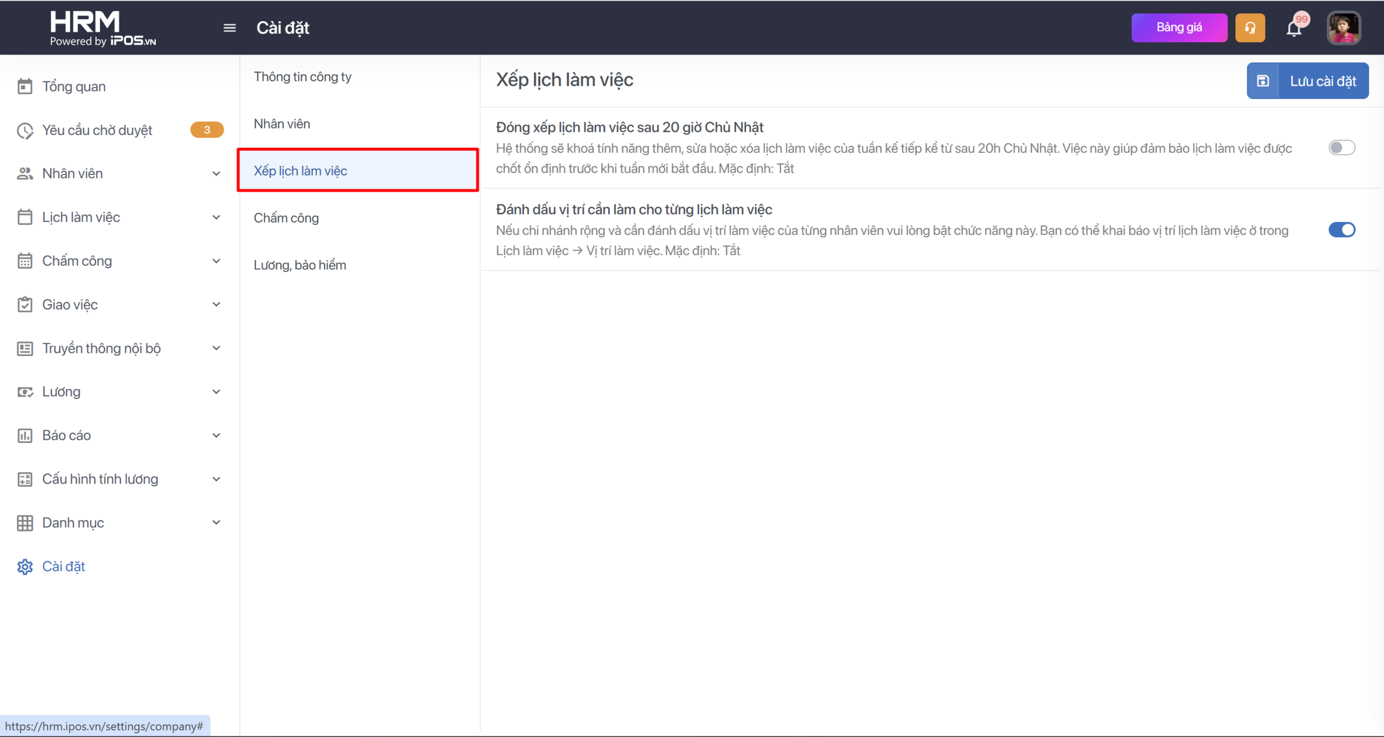Click the Yêu cầu chờ duyệt clock icon
1384x737 pixels.
tap(25, 130)
